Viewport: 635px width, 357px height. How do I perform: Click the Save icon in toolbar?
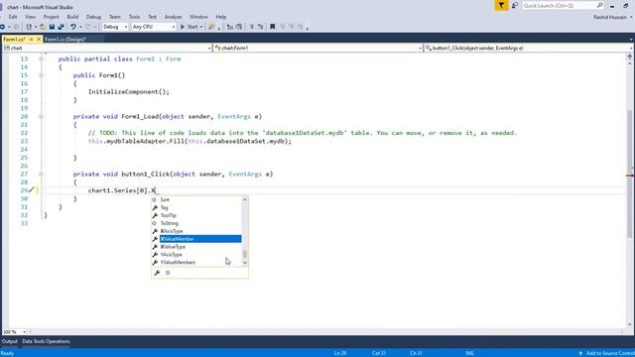tap(52, 27)
